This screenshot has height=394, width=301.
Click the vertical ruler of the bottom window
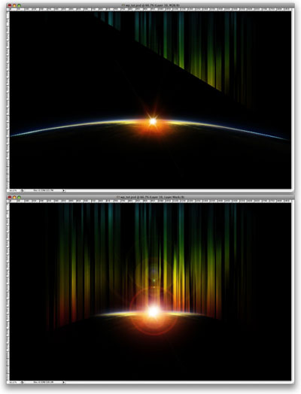click(x=8, y=292)
